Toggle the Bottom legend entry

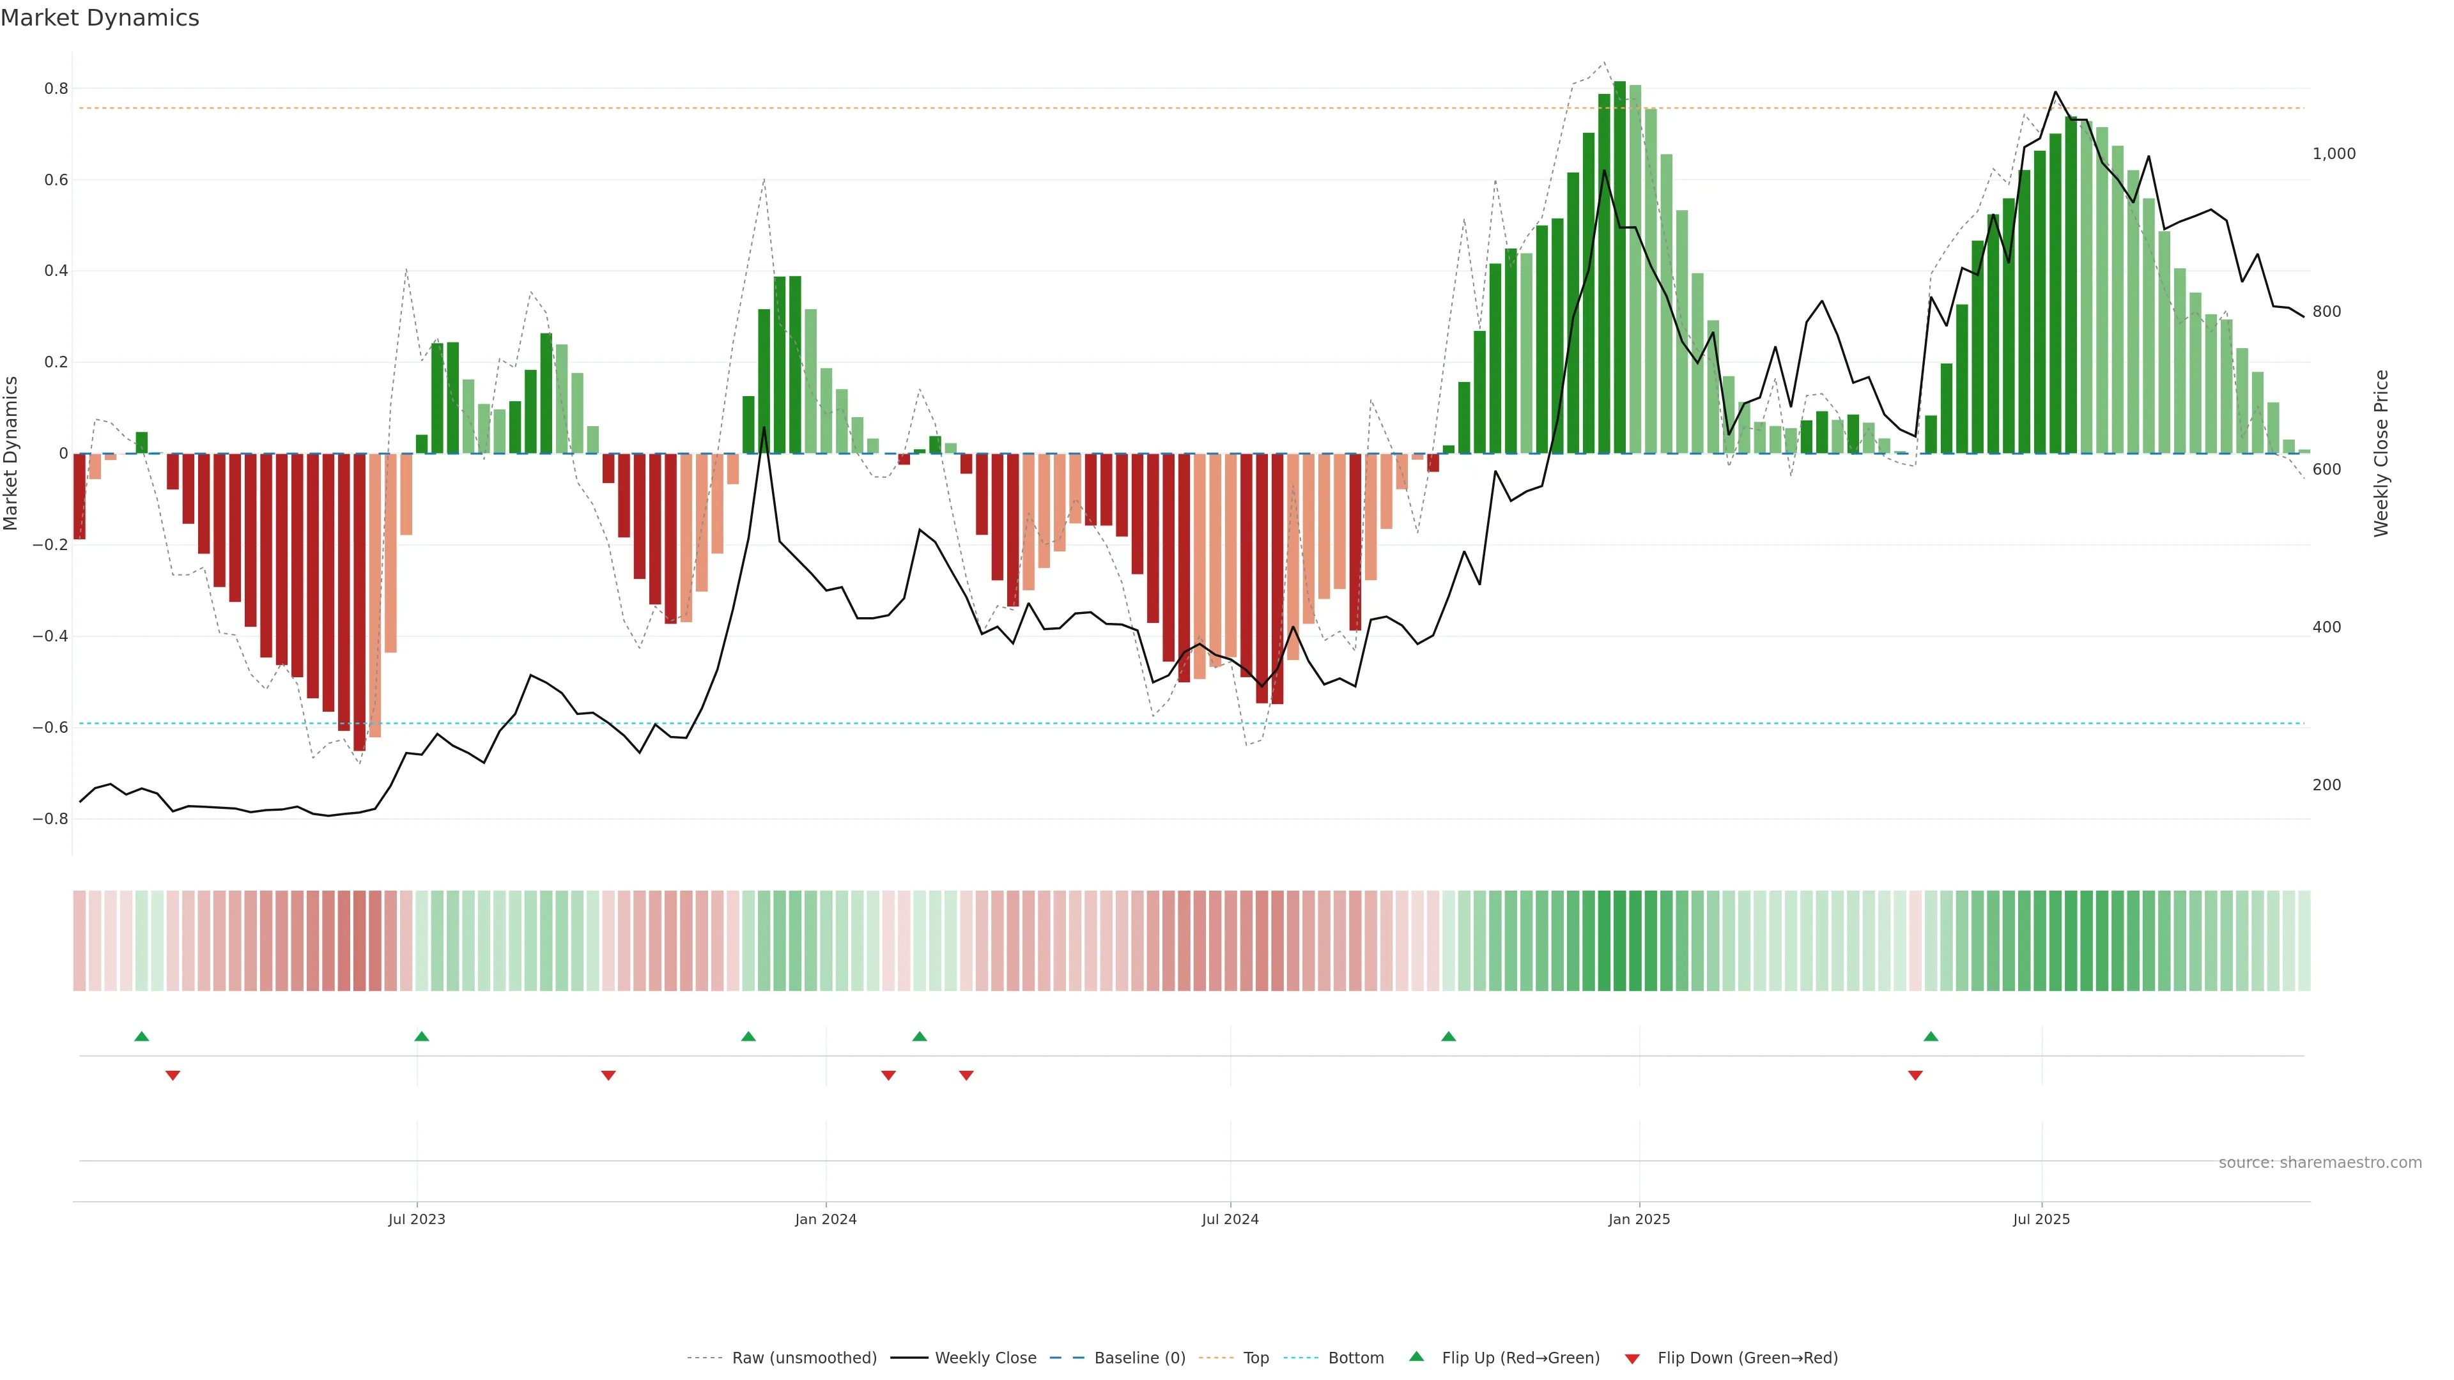click(x=1355, y=1358)
